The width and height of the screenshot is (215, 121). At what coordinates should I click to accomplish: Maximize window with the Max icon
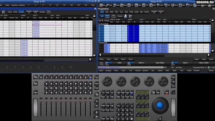click(182, 5)
